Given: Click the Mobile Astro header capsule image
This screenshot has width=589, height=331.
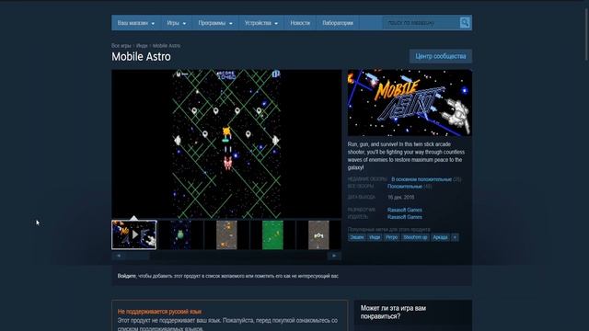Looking at the screenshot, I should pos(410,102).
